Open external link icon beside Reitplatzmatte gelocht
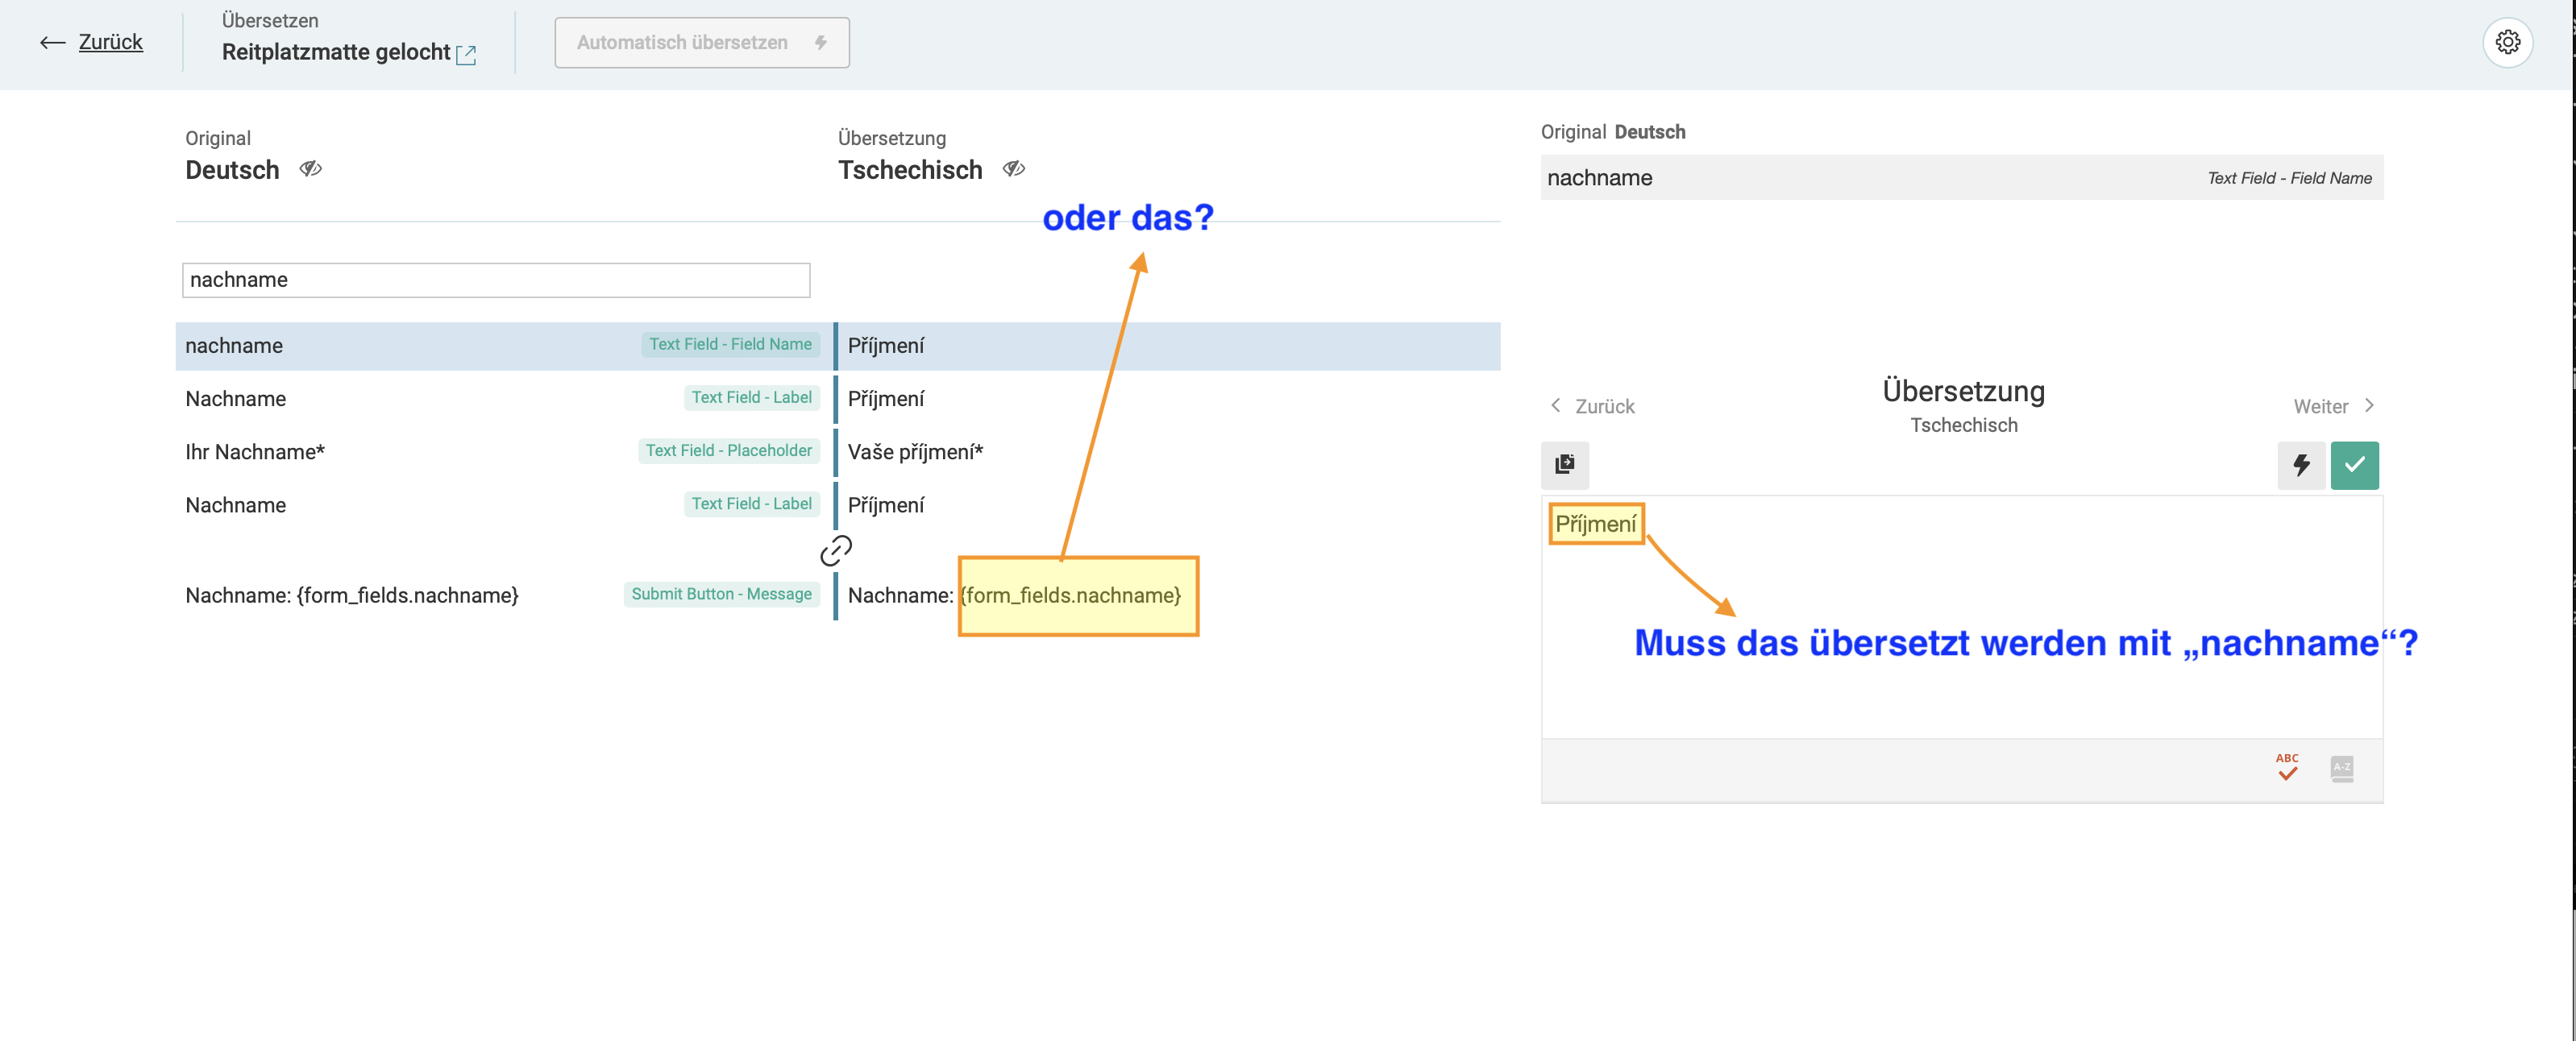 tap(466, 54)
